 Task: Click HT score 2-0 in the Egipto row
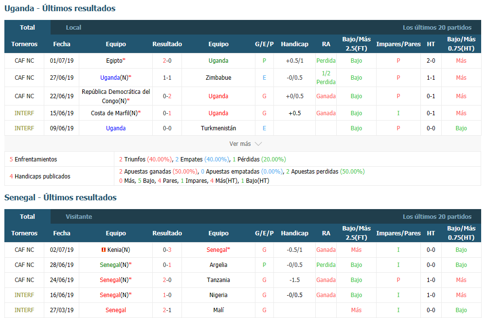pyautogui.click(x=431, y=61)
